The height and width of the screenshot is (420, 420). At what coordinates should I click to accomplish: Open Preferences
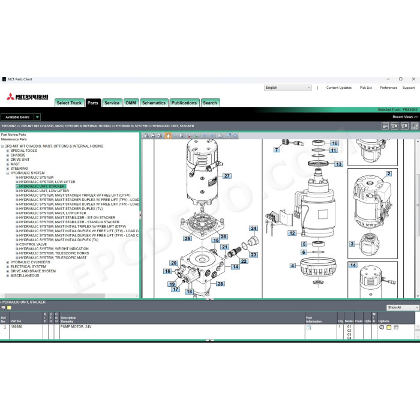388,88
